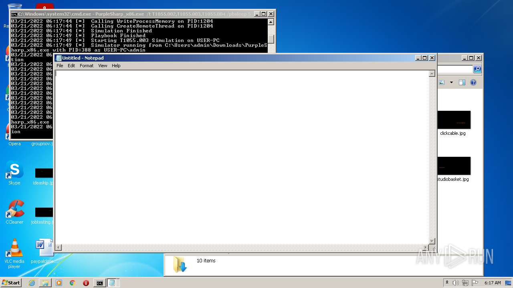Open Action Center flag tray icon
The width and height of the screenshot is (513, 288).
475,283
